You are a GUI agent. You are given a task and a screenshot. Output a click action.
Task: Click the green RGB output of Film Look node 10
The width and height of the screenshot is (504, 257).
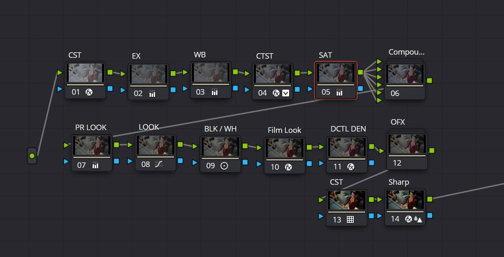[x=309, y=147]
